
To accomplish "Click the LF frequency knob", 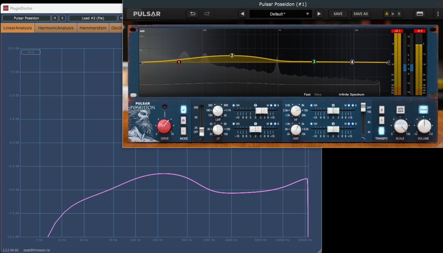I will pyautogui.click(x=218, y=130).
